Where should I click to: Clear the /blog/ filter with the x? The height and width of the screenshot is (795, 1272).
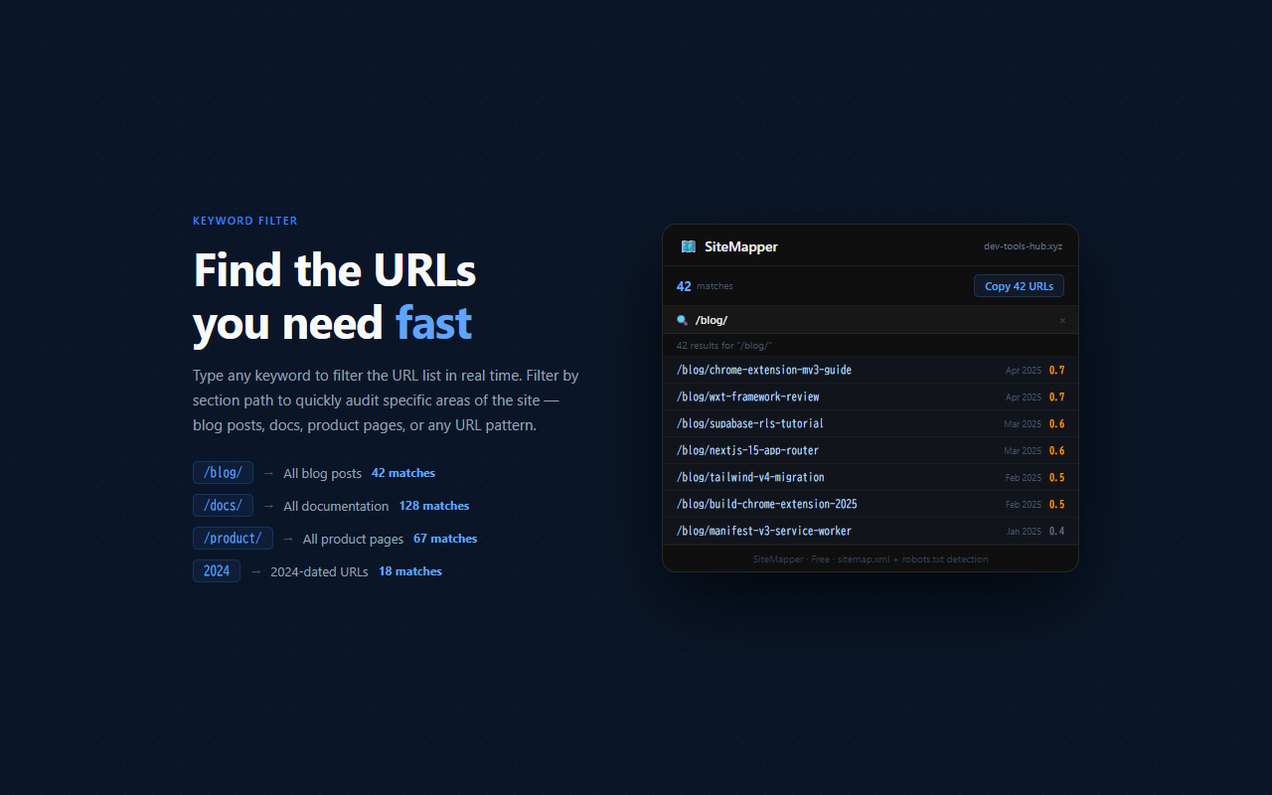pyautogui.click(x=1062, y=320)
